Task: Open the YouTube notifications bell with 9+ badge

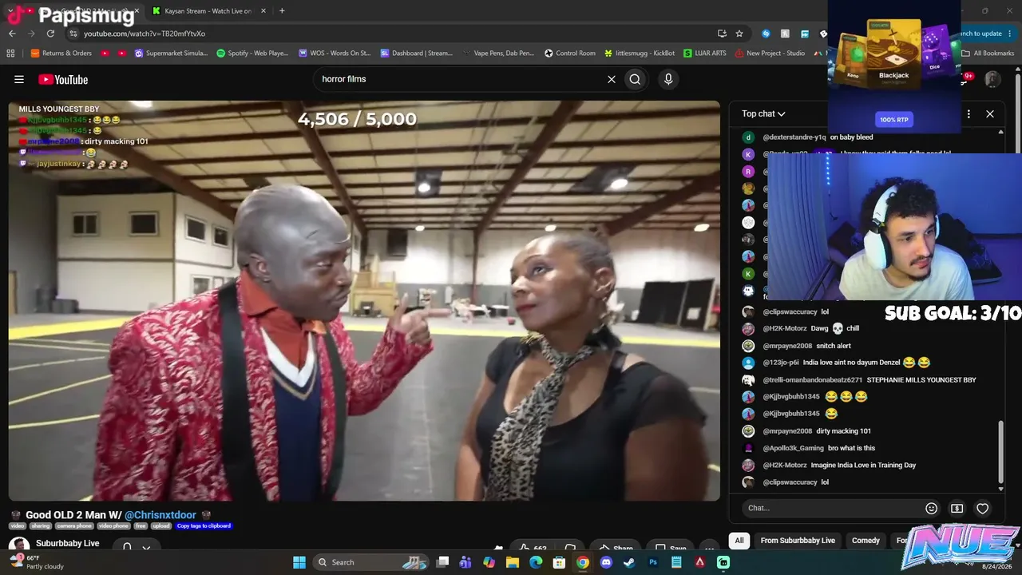Action: (x=964, y=79)
